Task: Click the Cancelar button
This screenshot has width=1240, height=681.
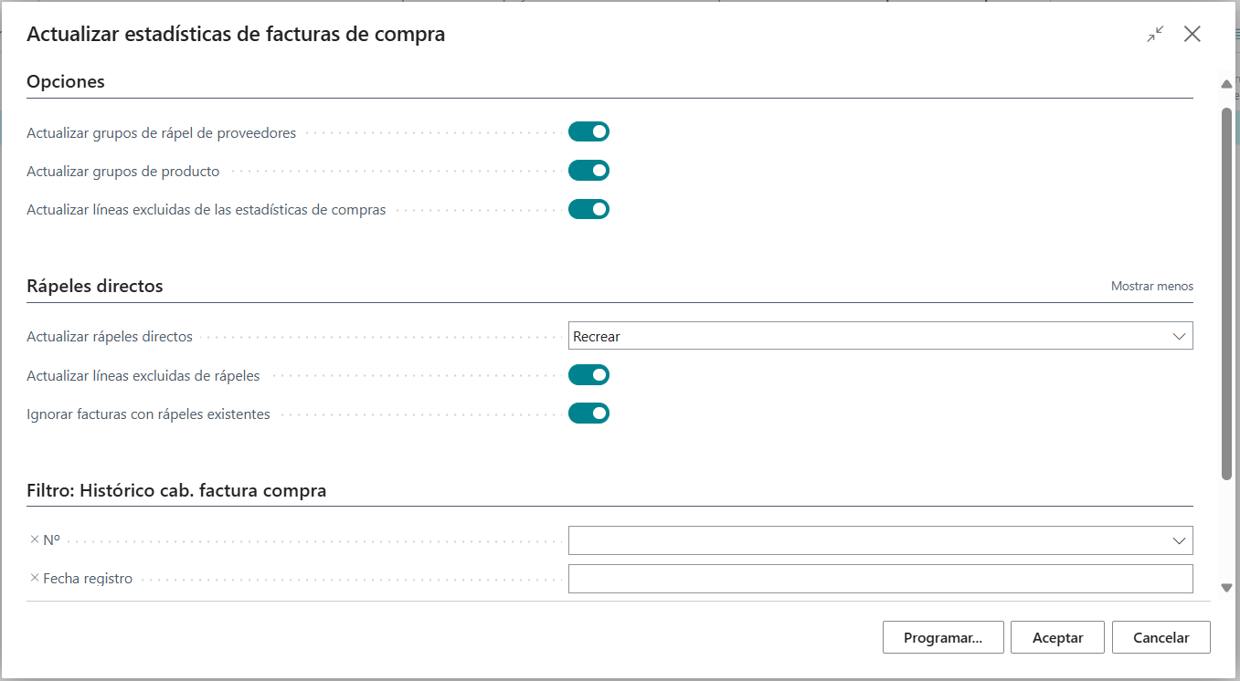Action: pos(1161,638)
